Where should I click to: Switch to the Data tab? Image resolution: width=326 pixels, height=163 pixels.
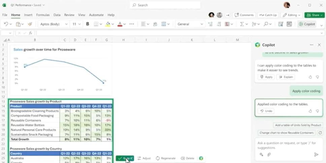(x=57, y=15)
